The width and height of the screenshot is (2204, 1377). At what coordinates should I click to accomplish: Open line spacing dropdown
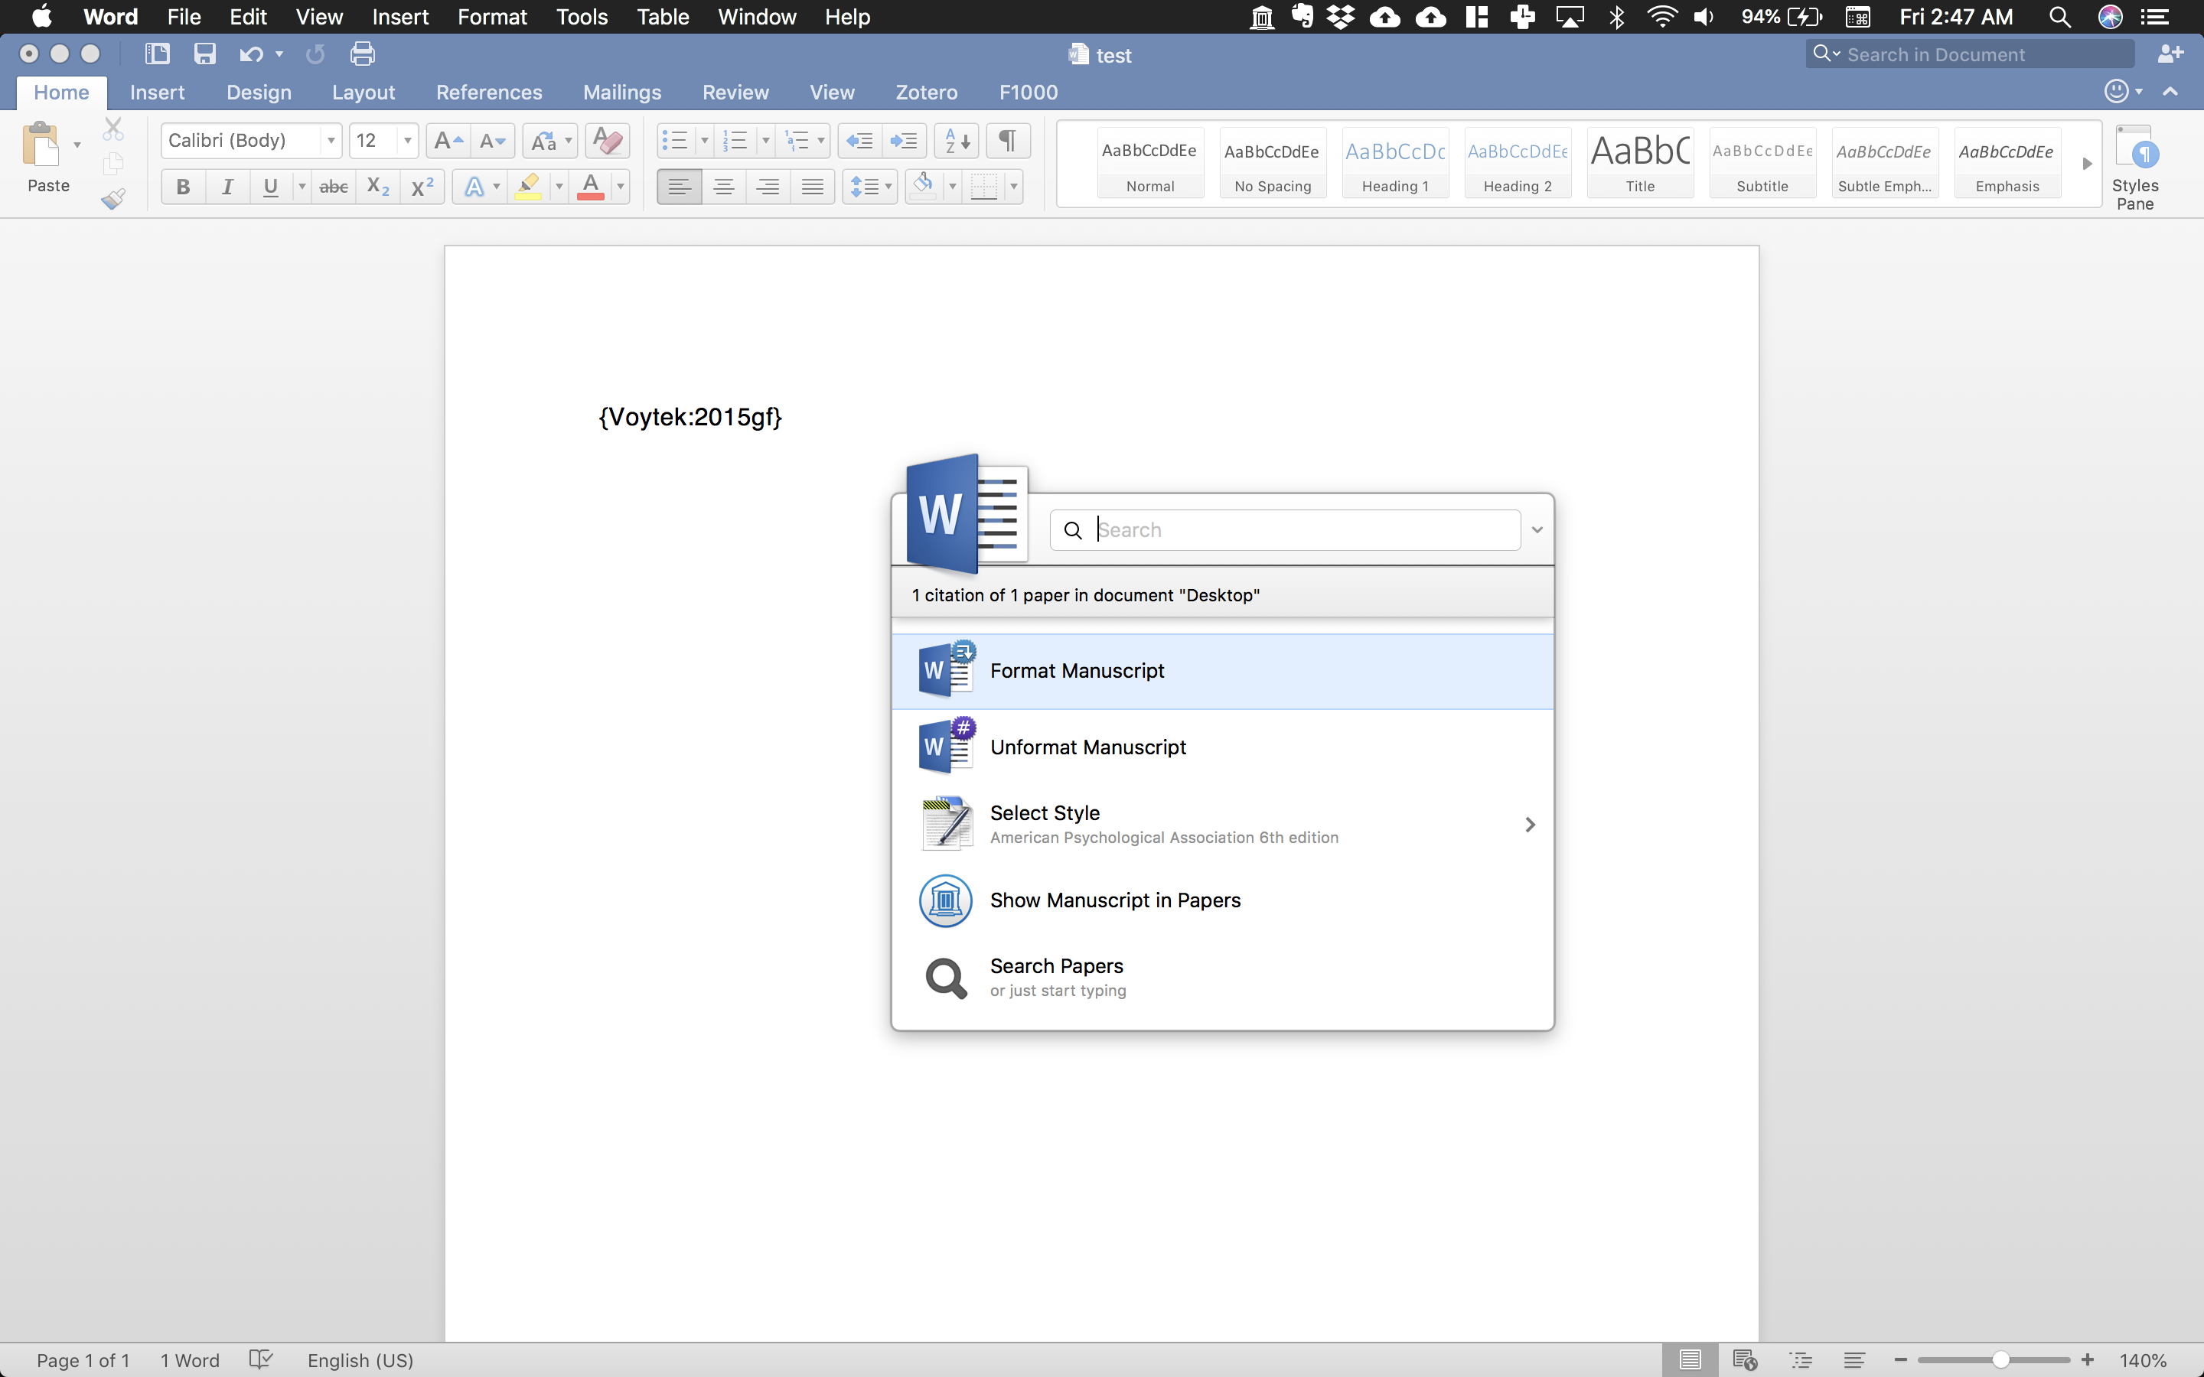870,187
